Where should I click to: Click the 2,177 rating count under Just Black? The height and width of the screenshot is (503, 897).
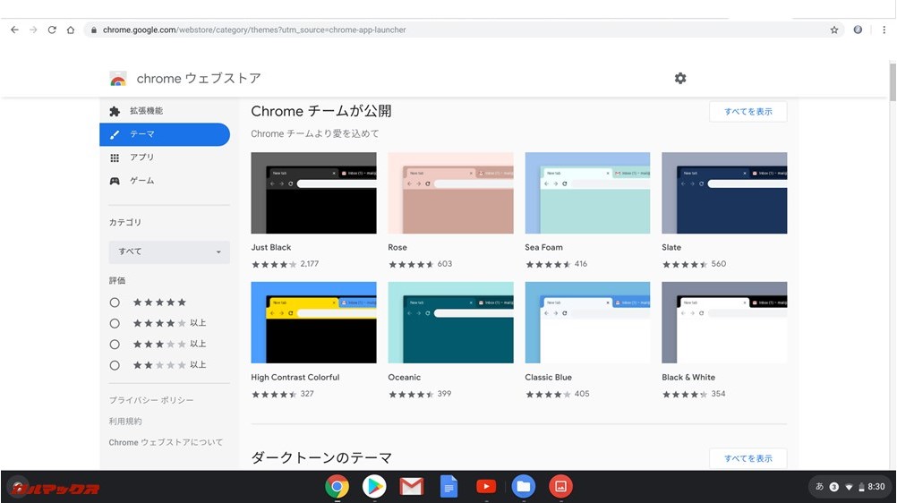coord(310,264)
